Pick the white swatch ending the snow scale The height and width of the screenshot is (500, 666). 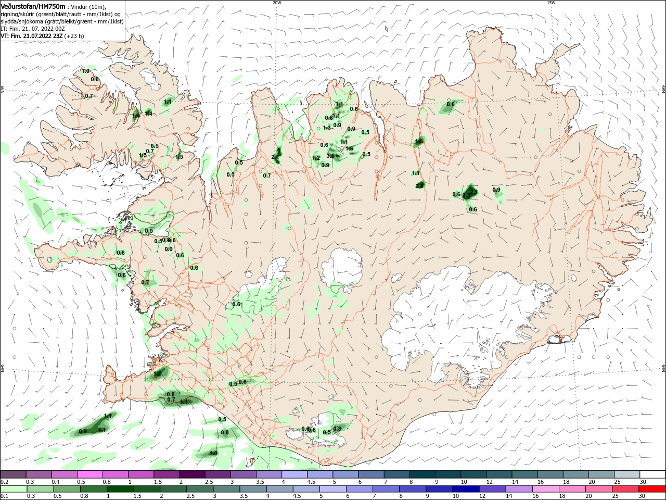[652, 474]
